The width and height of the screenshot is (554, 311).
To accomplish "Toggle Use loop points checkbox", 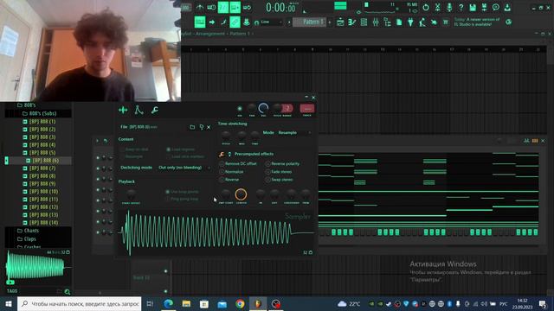I will [x=167, y=192].
